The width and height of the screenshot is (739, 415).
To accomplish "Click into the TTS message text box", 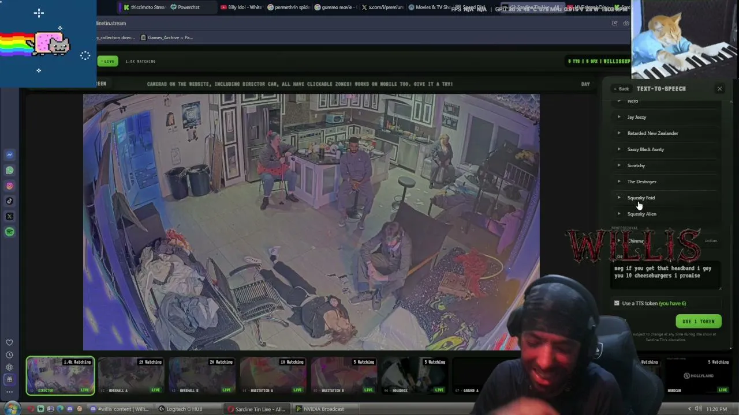I will pos(667,276).
